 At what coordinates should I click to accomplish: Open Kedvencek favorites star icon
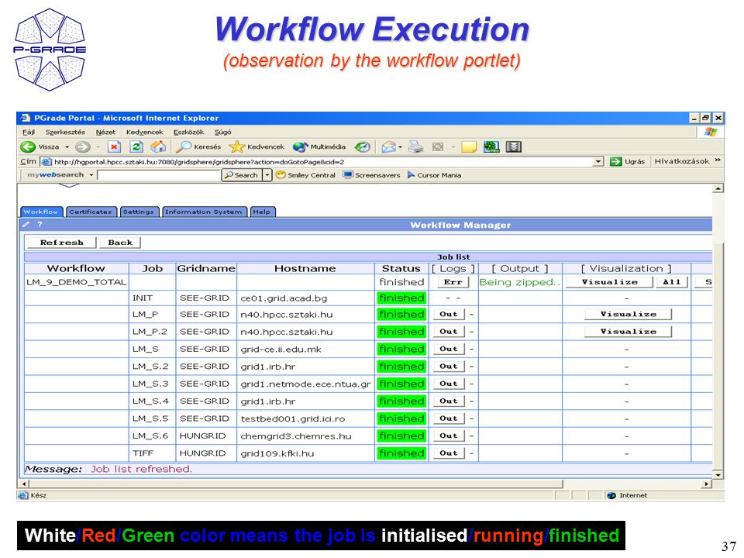236,147
